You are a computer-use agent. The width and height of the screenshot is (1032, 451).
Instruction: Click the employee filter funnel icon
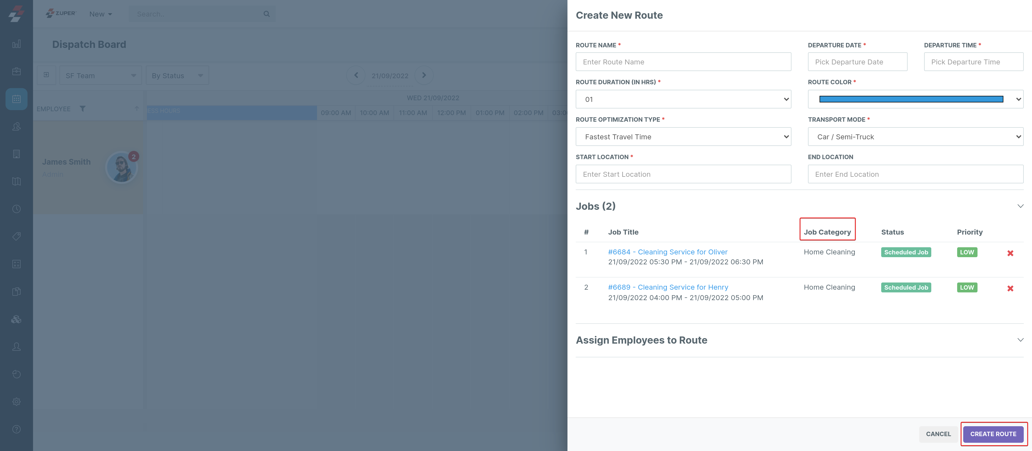[83, 109]
